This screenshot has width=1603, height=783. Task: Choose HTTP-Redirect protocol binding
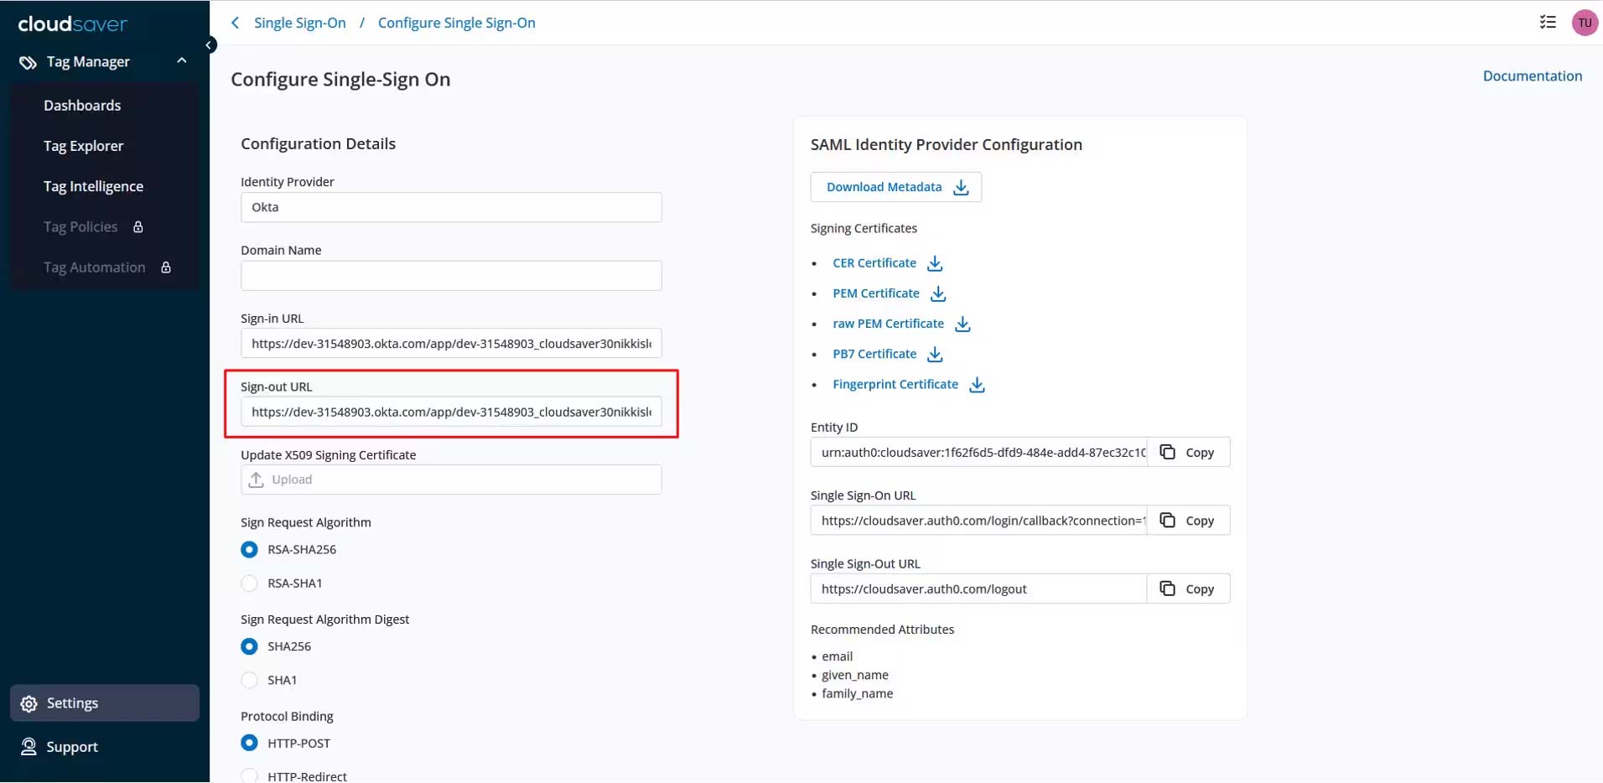[249, 775]
